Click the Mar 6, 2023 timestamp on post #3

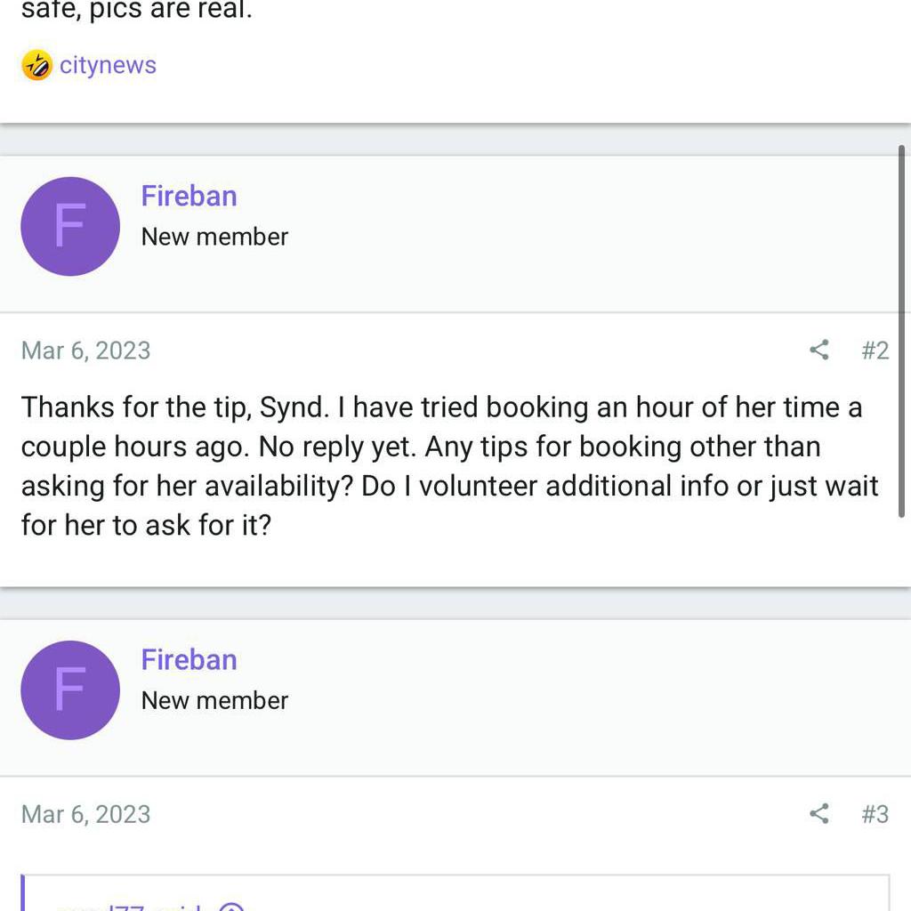[85, 814]
